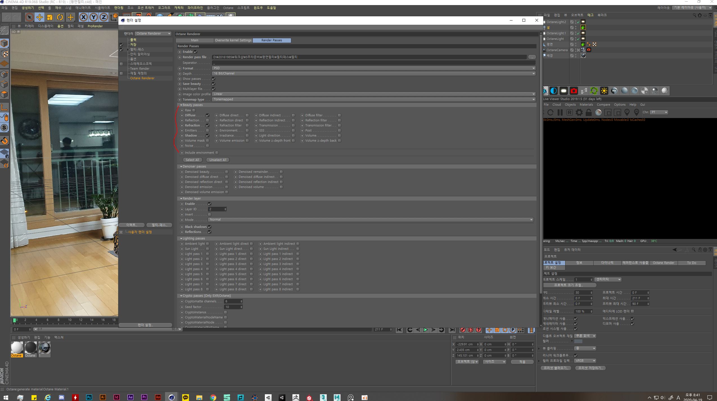
Task: Jump to the timeline end
Action: [452, 330]
